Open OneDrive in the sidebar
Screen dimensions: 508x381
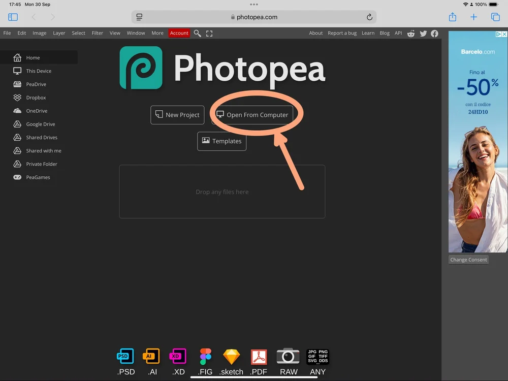point(39,110)
